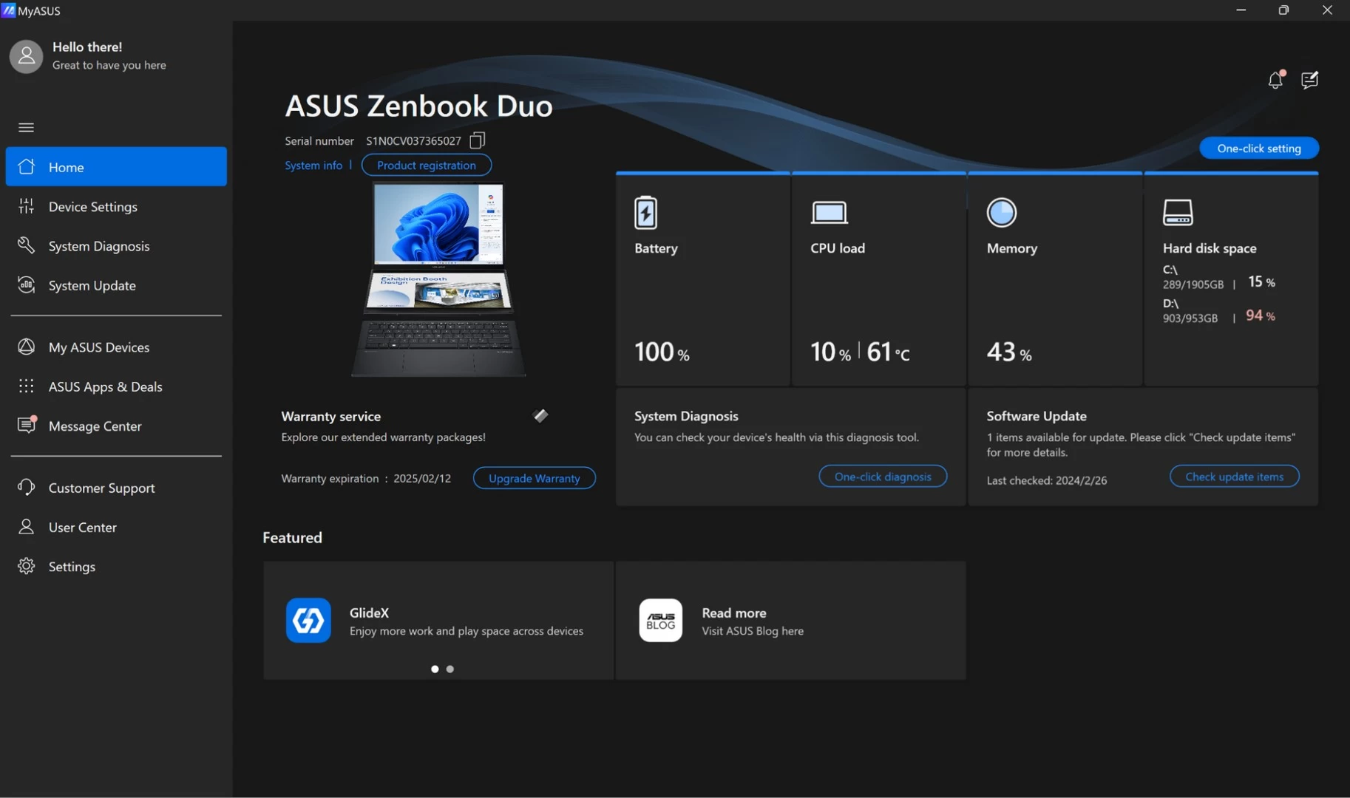Click the ASUS Blog icon

[x=660, y=620]
